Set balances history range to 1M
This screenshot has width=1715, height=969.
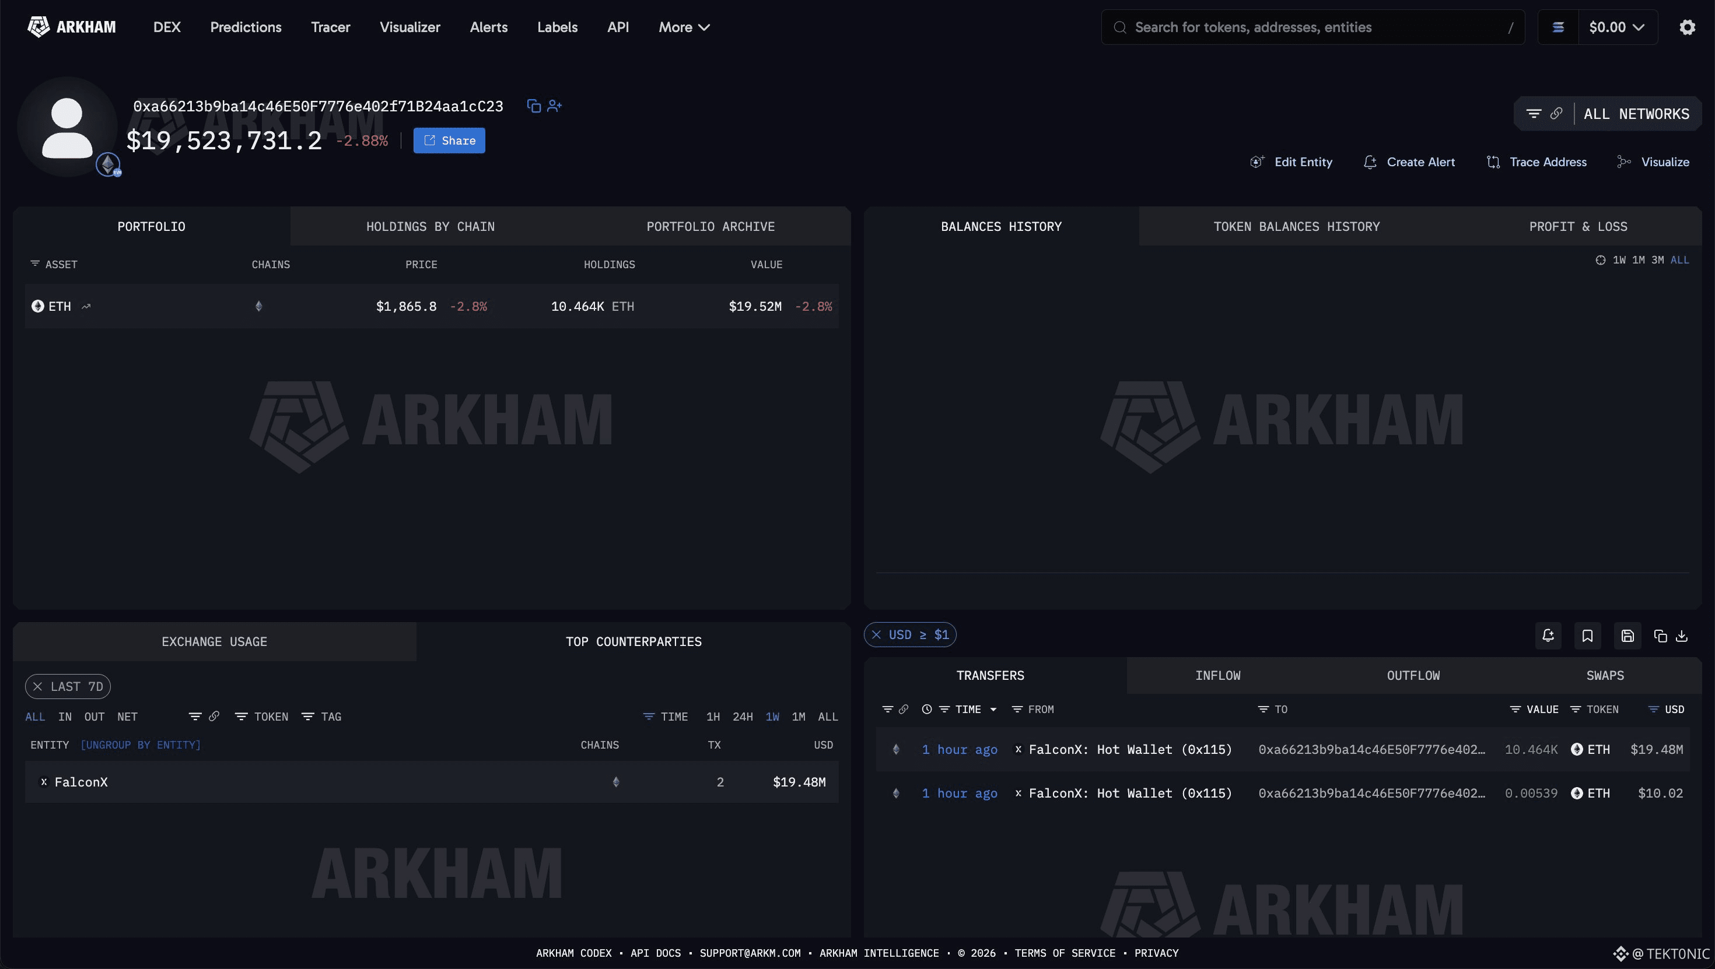[1639, 260]
